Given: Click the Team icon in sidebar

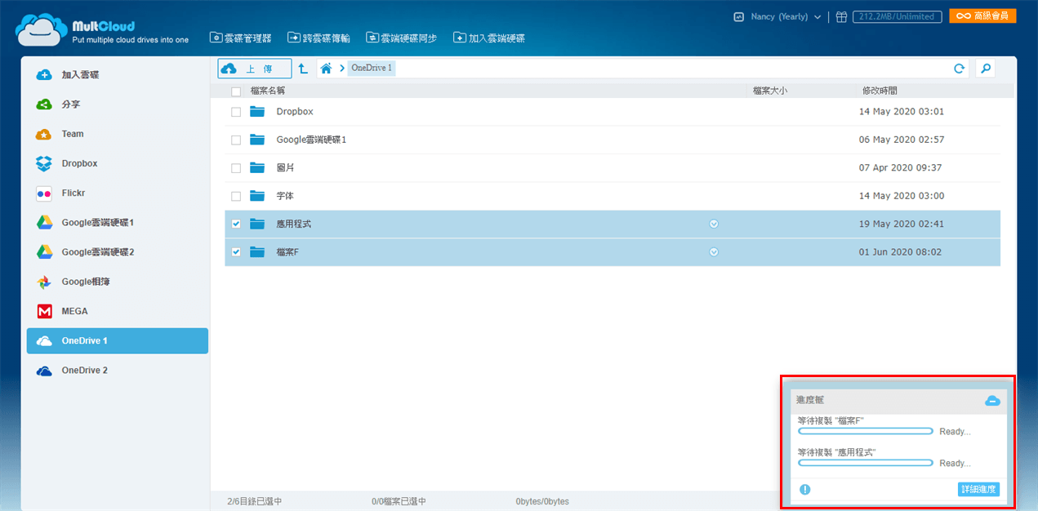Looking at the screenshot, I should tap(44, 134).
